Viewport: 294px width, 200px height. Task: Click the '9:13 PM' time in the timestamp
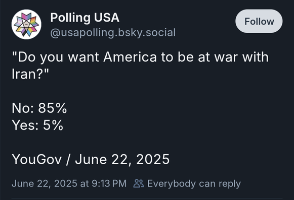tap(109, 183)
